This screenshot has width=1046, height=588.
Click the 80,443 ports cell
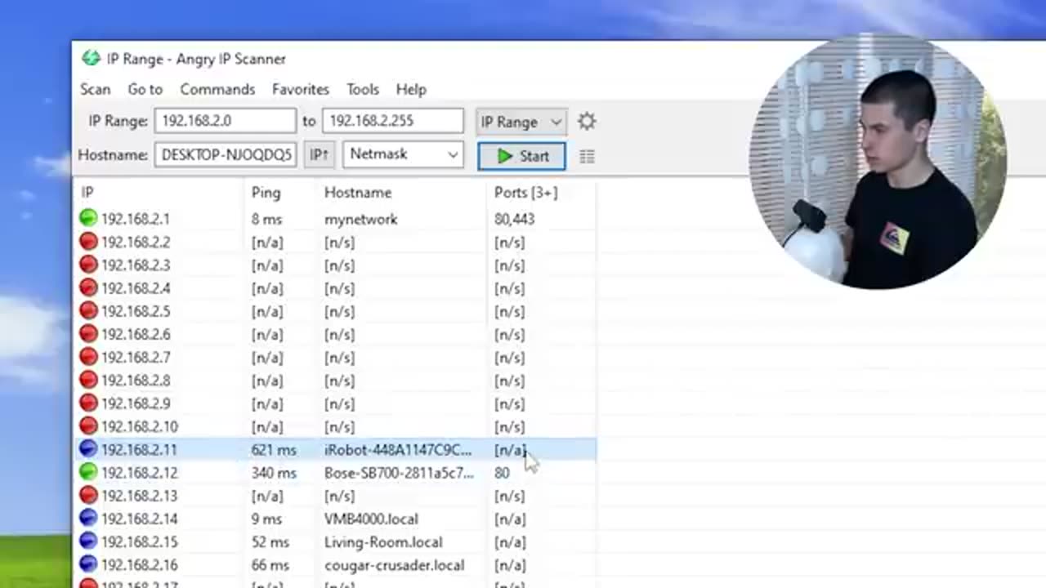514,219
